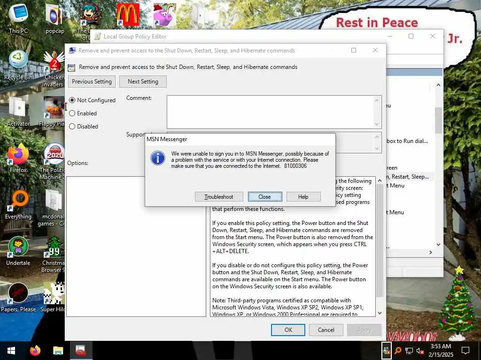Open the pink pig Santa hat desktop icon

coord(165,15)
